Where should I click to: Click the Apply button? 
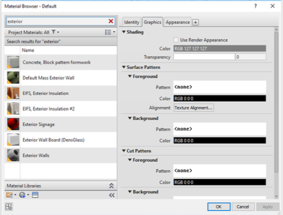267,207
